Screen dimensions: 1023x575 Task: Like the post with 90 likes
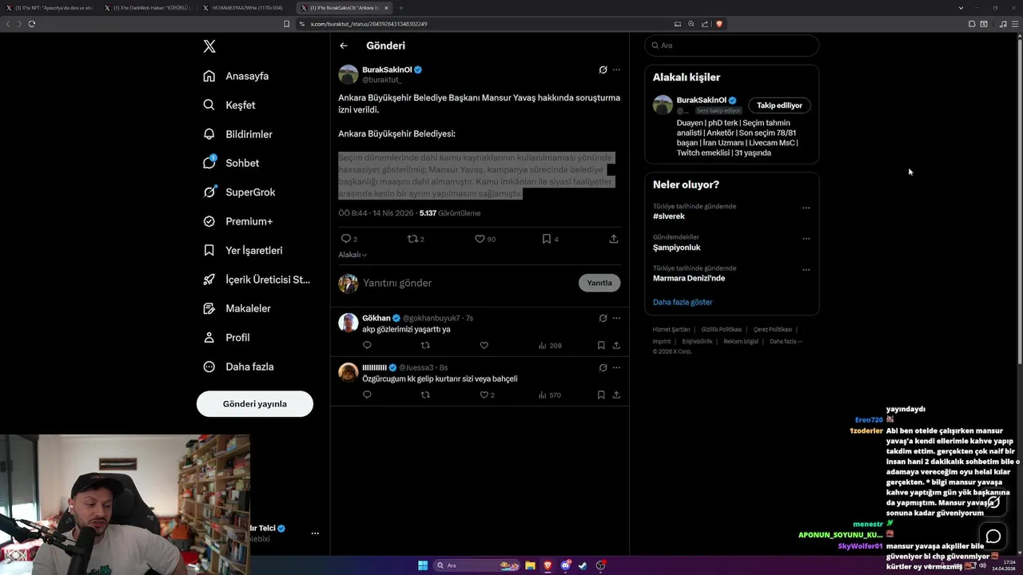480,239
